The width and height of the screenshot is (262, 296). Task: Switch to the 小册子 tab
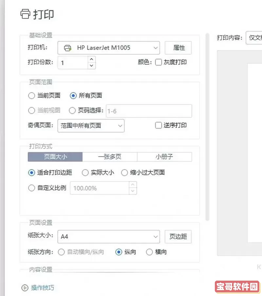[x=164, y=157]
